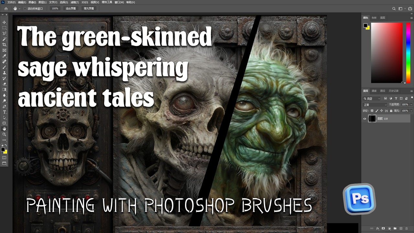Screen dimensions: 414x233
Task: Toggle Quick Mask mode
Action: [5, 158]
